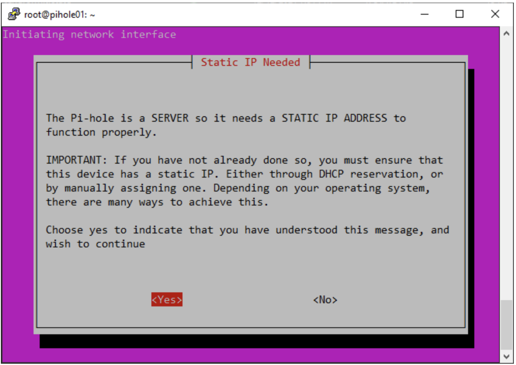Click the 'root@pihole01: ~' window title
The image size is (516, 365).
60,15
